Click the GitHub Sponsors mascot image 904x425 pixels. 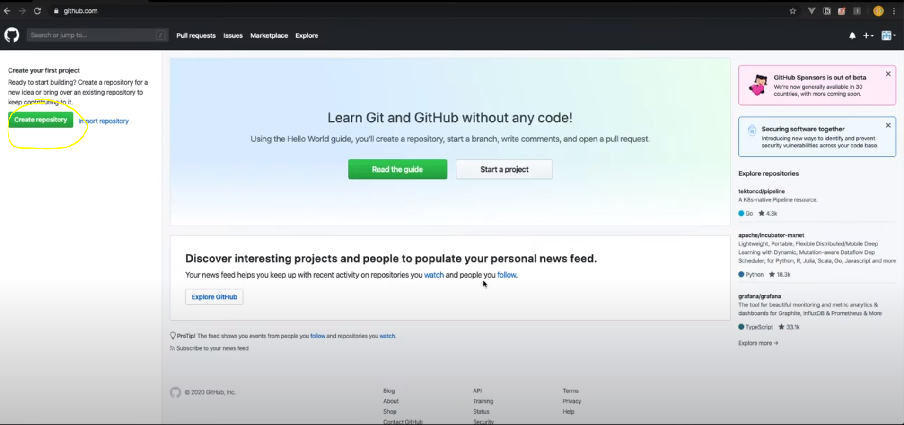click(x=758, y=85)
